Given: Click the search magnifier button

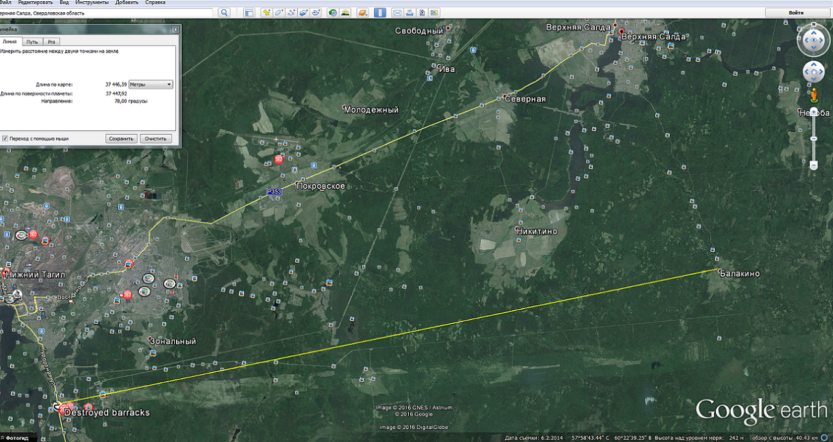Looking at the screenshot, I should click(x=223, y=13).
